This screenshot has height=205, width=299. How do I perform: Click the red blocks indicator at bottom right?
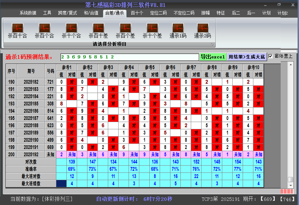coord(287,191)
